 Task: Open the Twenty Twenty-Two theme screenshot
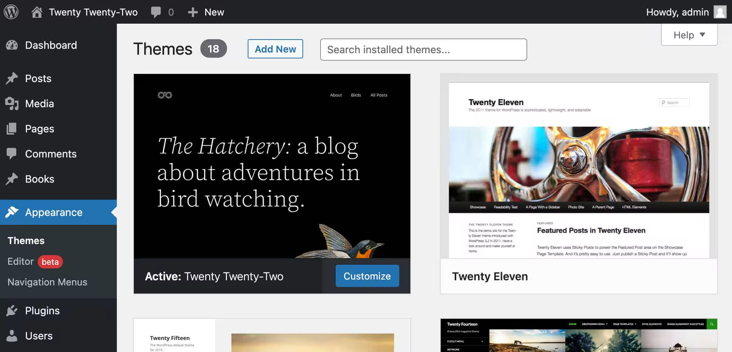click(x=272, y=166)
